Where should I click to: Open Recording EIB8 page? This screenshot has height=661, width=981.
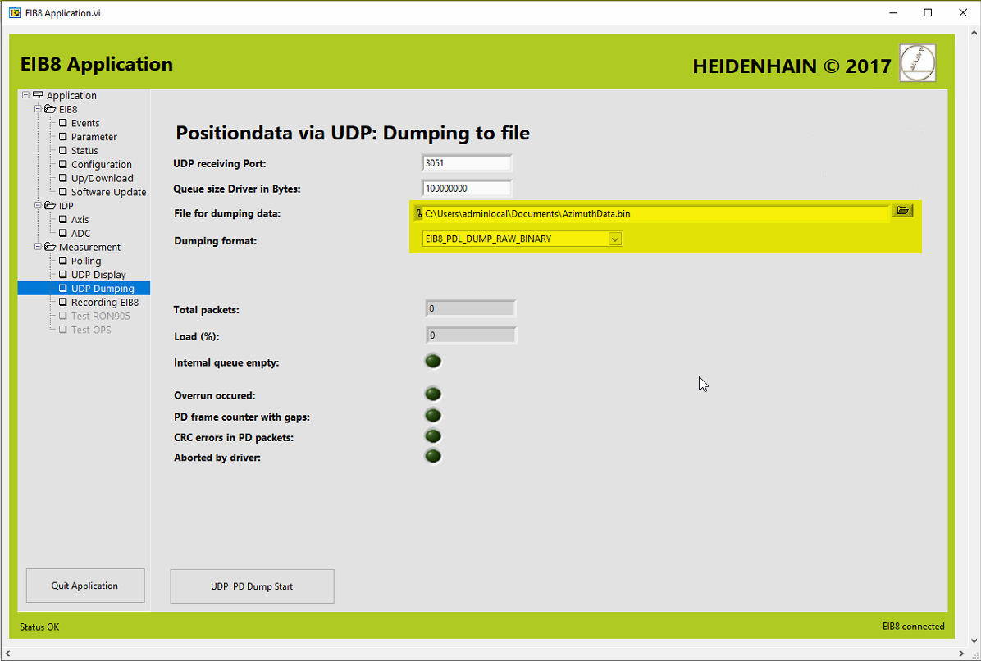[x=104, y=302]
